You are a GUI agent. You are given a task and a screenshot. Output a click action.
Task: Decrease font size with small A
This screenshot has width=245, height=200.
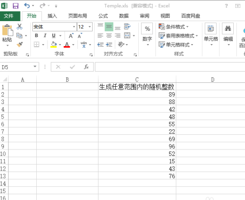pyautogui.click(x=80, y=36)
